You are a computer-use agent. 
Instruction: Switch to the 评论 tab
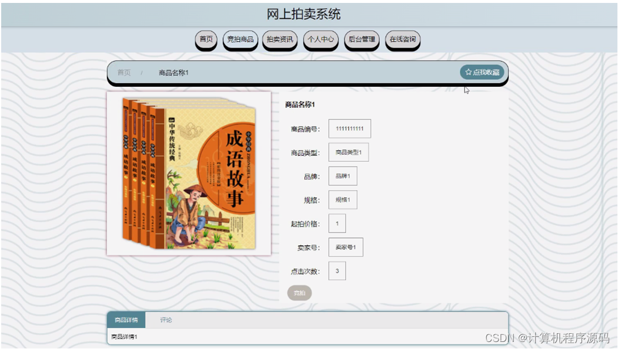coord(166,320)
